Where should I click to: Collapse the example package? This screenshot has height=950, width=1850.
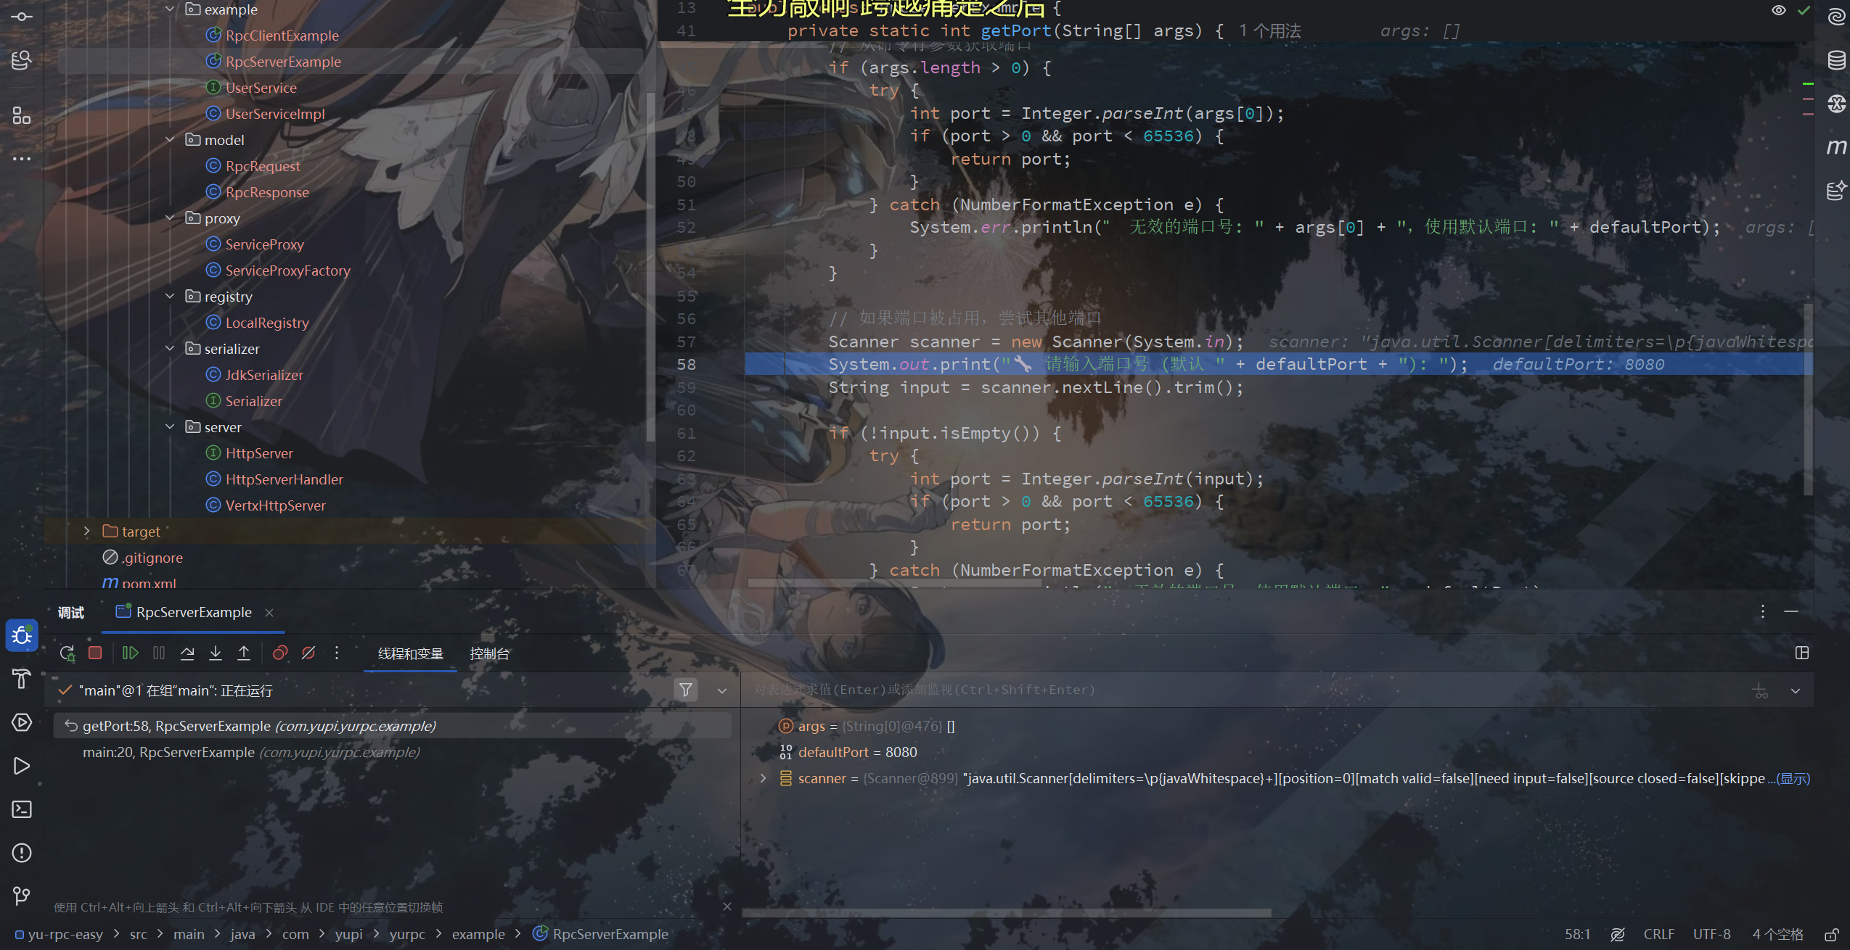170,9
